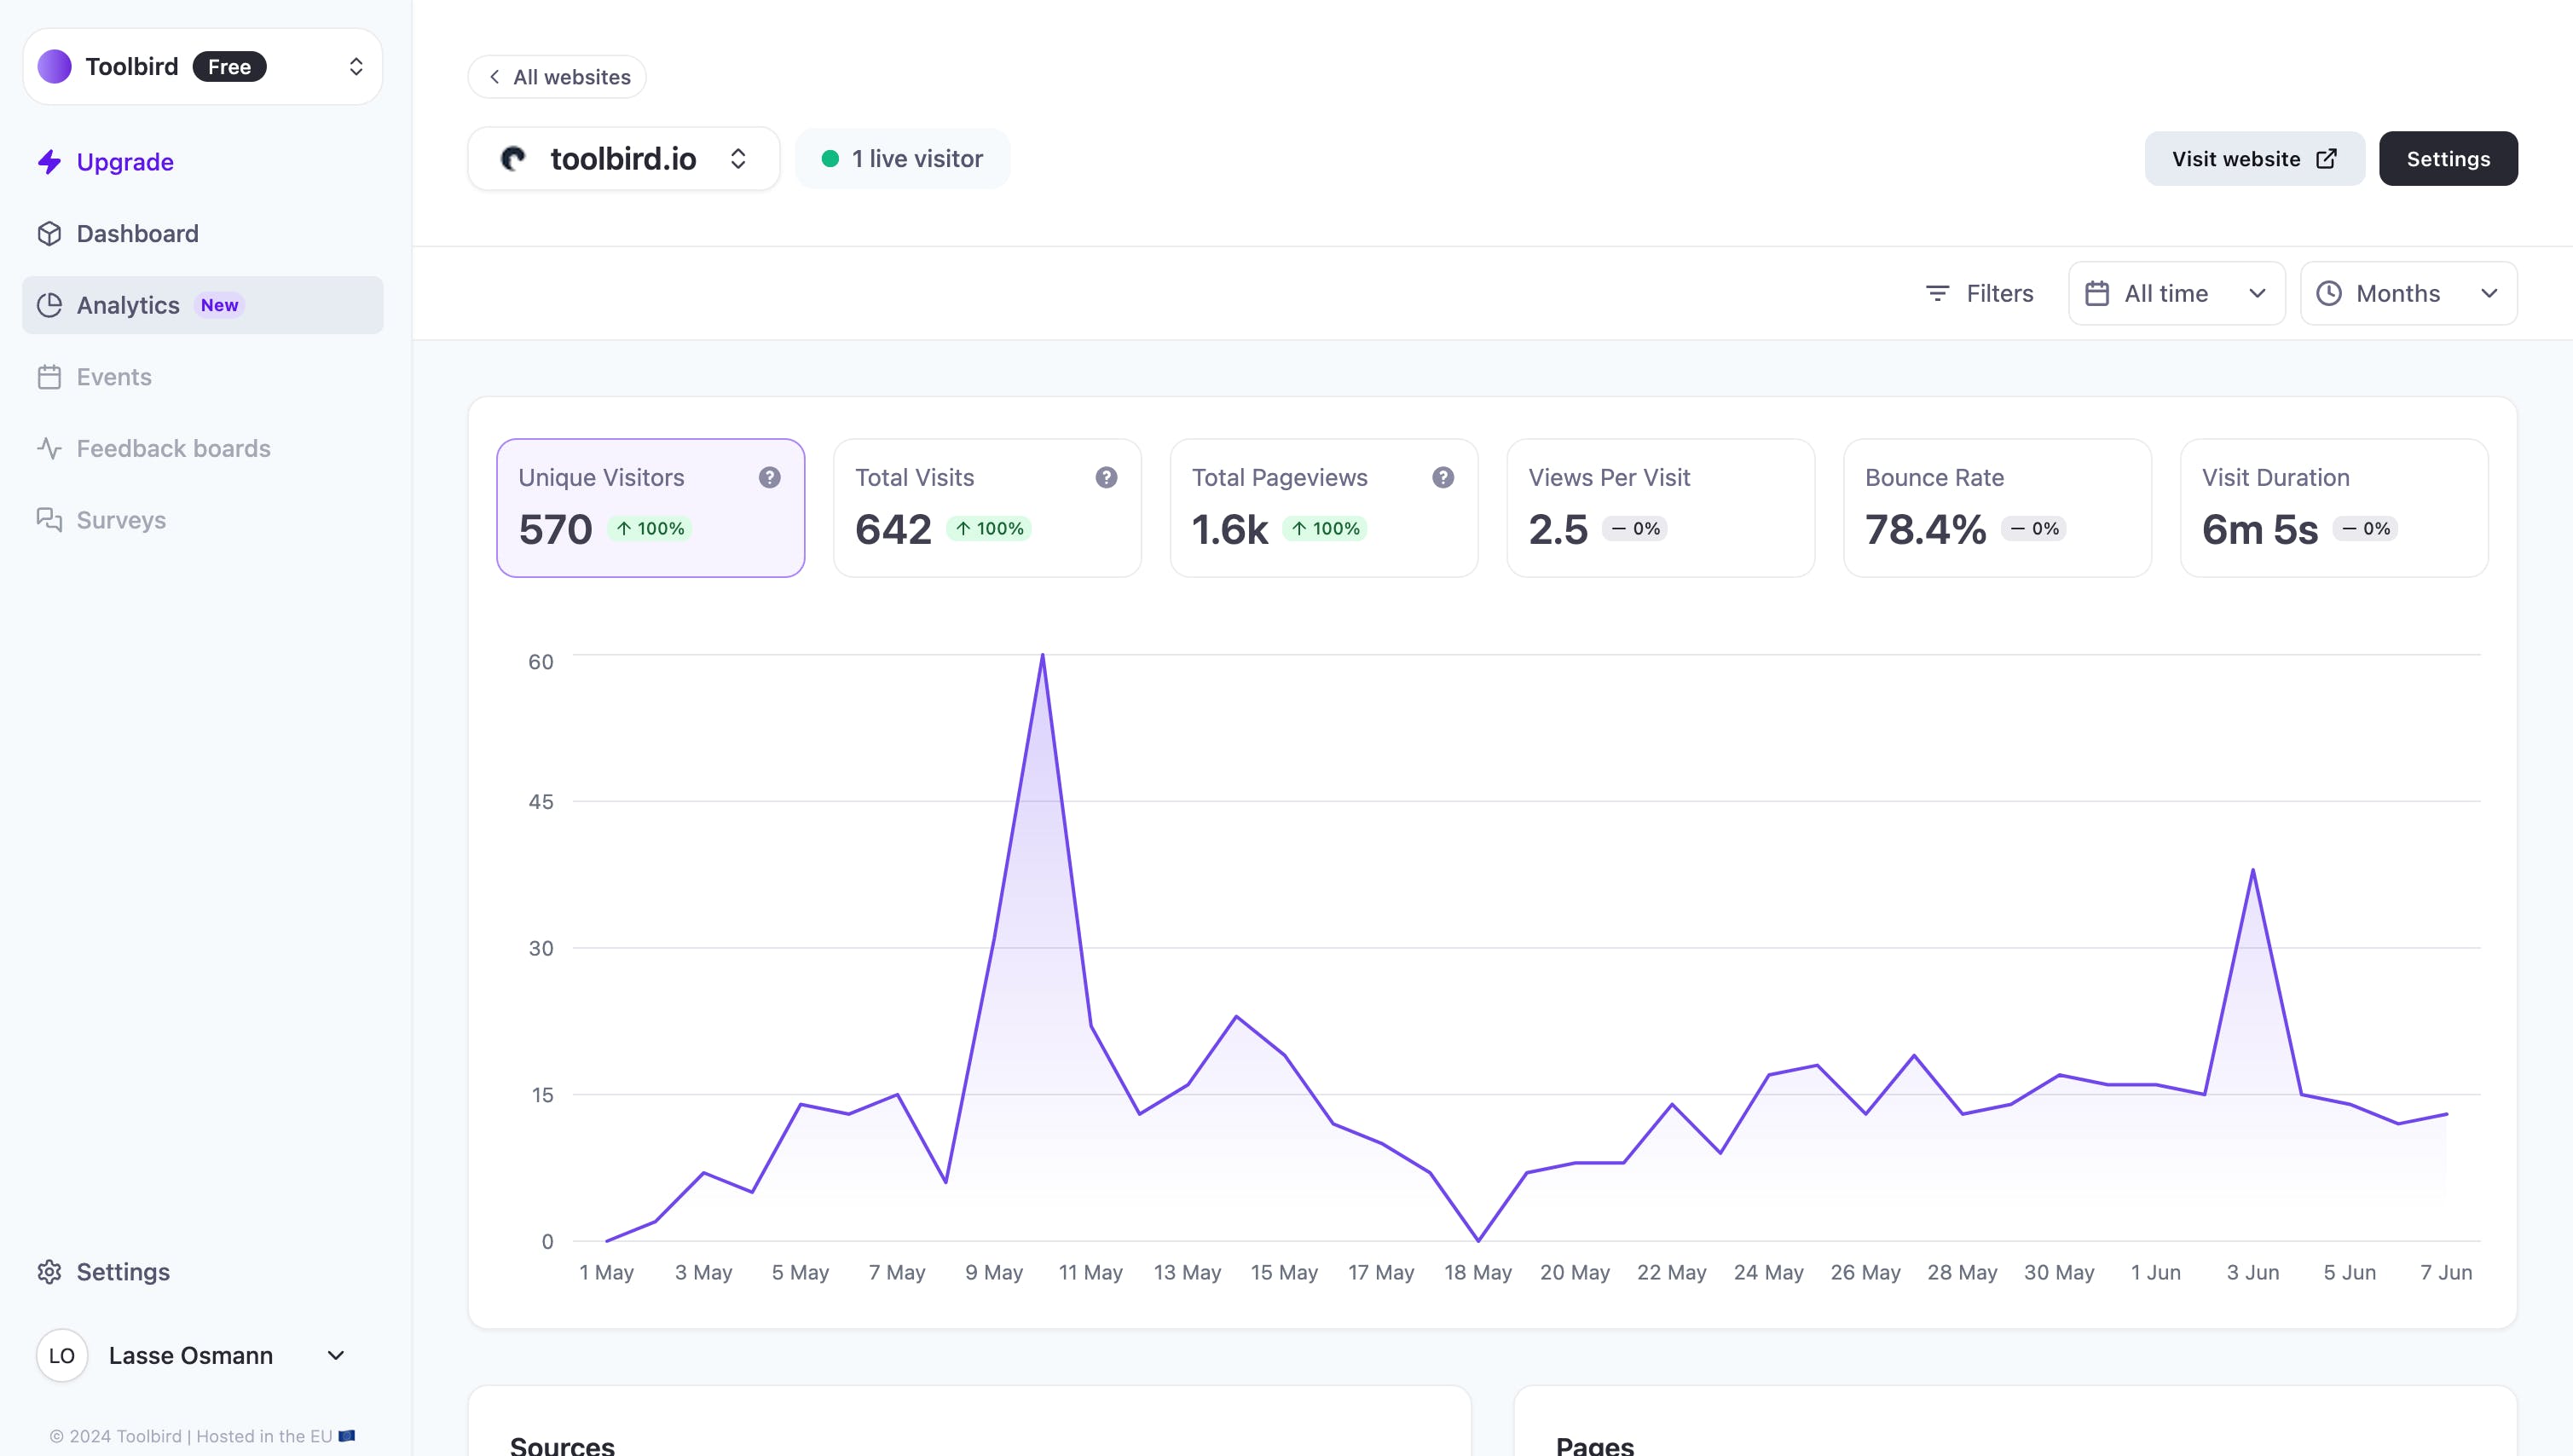Open the Upgrade link
This screenshot has height=1456, width=2573.
point(125,162)
